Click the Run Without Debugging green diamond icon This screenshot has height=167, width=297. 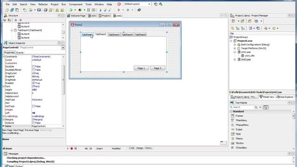80,10
